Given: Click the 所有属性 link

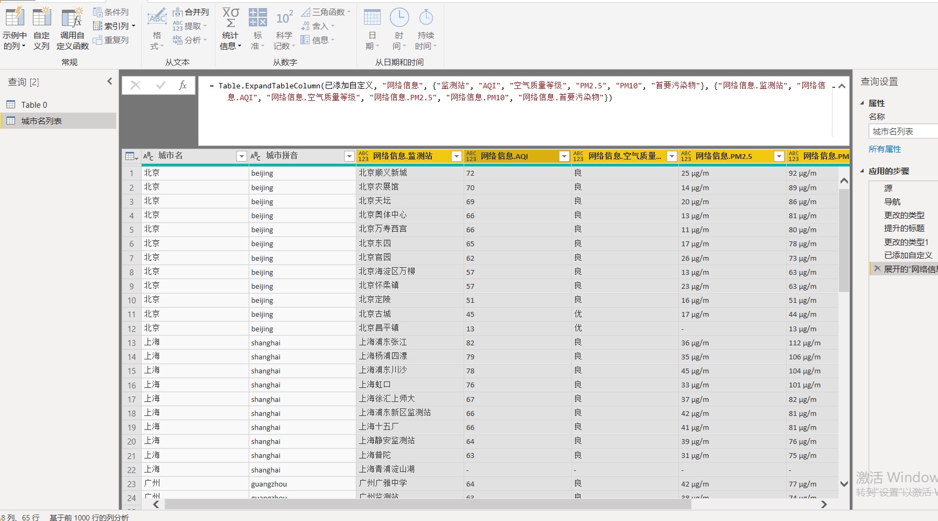Looking at the screenshot, I should point(885,149).
